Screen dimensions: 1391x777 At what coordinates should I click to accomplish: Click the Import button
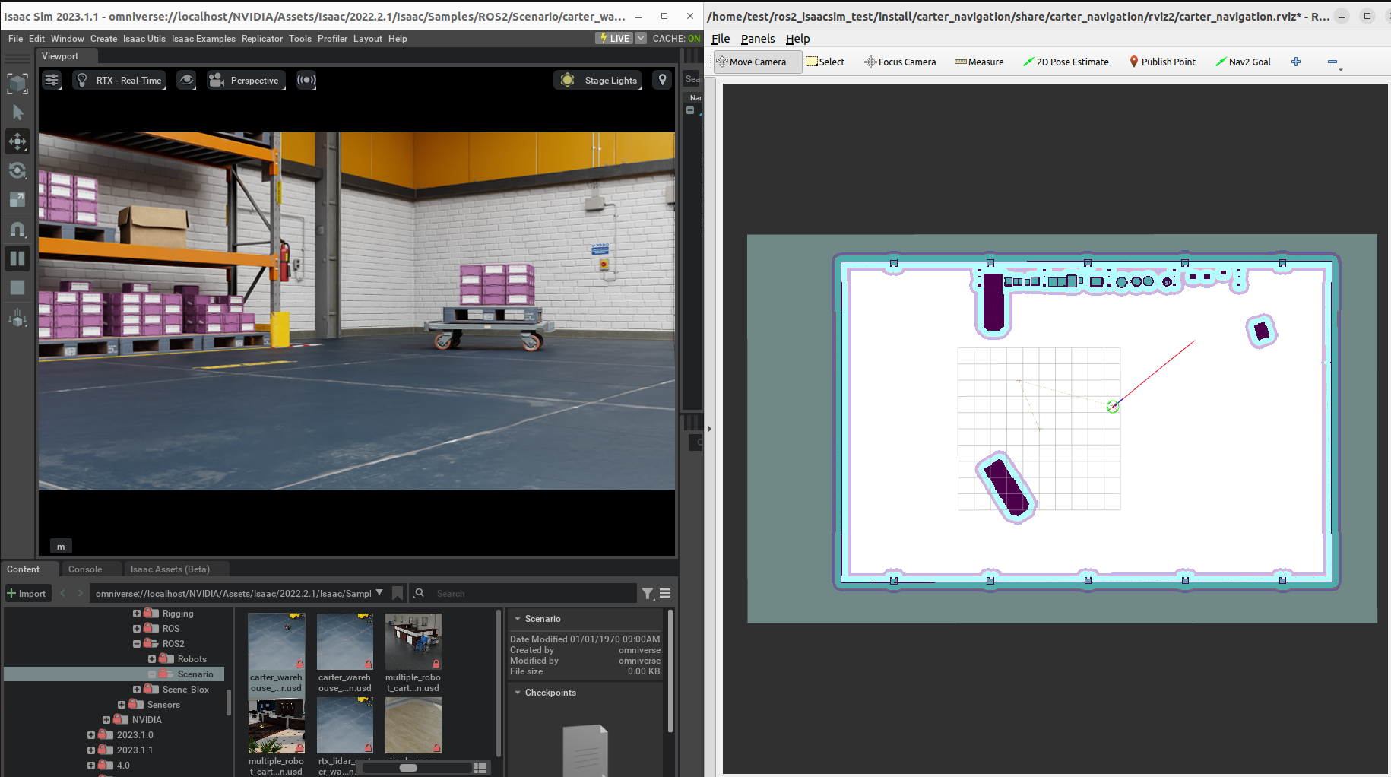tap(27, 594)
